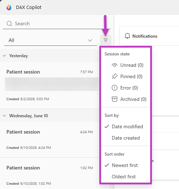Filter sessions by Pinned (0)
This screenshot has height=189, width=179.
click(x=126, y=76)
